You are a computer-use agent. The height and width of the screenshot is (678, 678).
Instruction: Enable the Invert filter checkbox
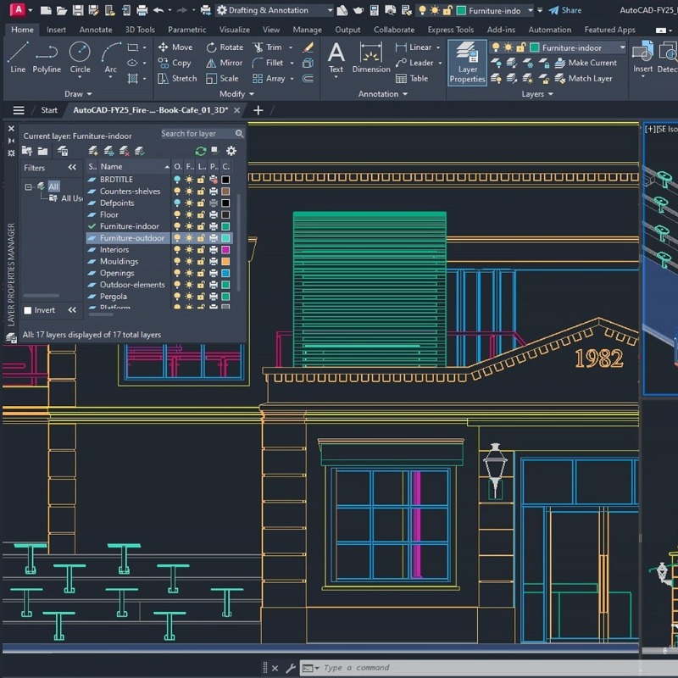28,310
